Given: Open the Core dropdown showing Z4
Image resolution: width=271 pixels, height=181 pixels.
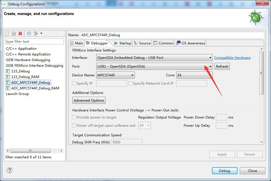Looking at the screenshot, I should click(x=194, y=75).
